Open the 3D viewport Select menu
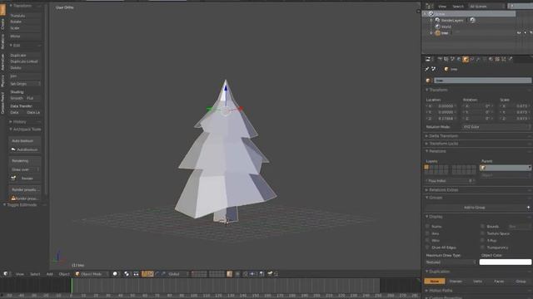Image resolution: width=533 pixels, height=299 pixels. pos(35,274)
